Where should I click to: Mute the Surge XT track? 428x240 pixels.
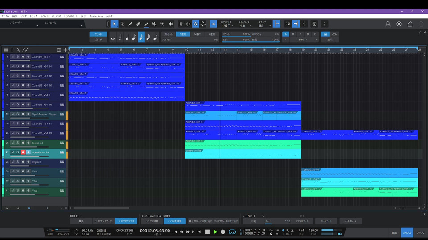tap(12, 143)
